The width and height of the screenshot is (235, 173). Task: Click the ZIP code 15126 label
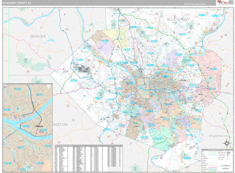click(x=74, y=81)
